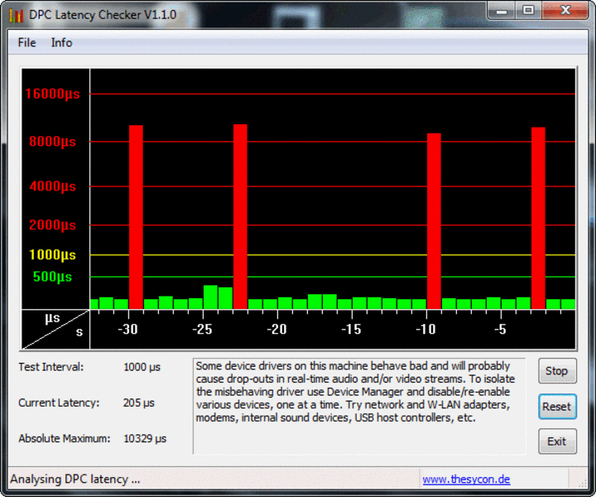Click the DPC Latency Checker title icon
596x497 pixels.
[x=17, y=15]
